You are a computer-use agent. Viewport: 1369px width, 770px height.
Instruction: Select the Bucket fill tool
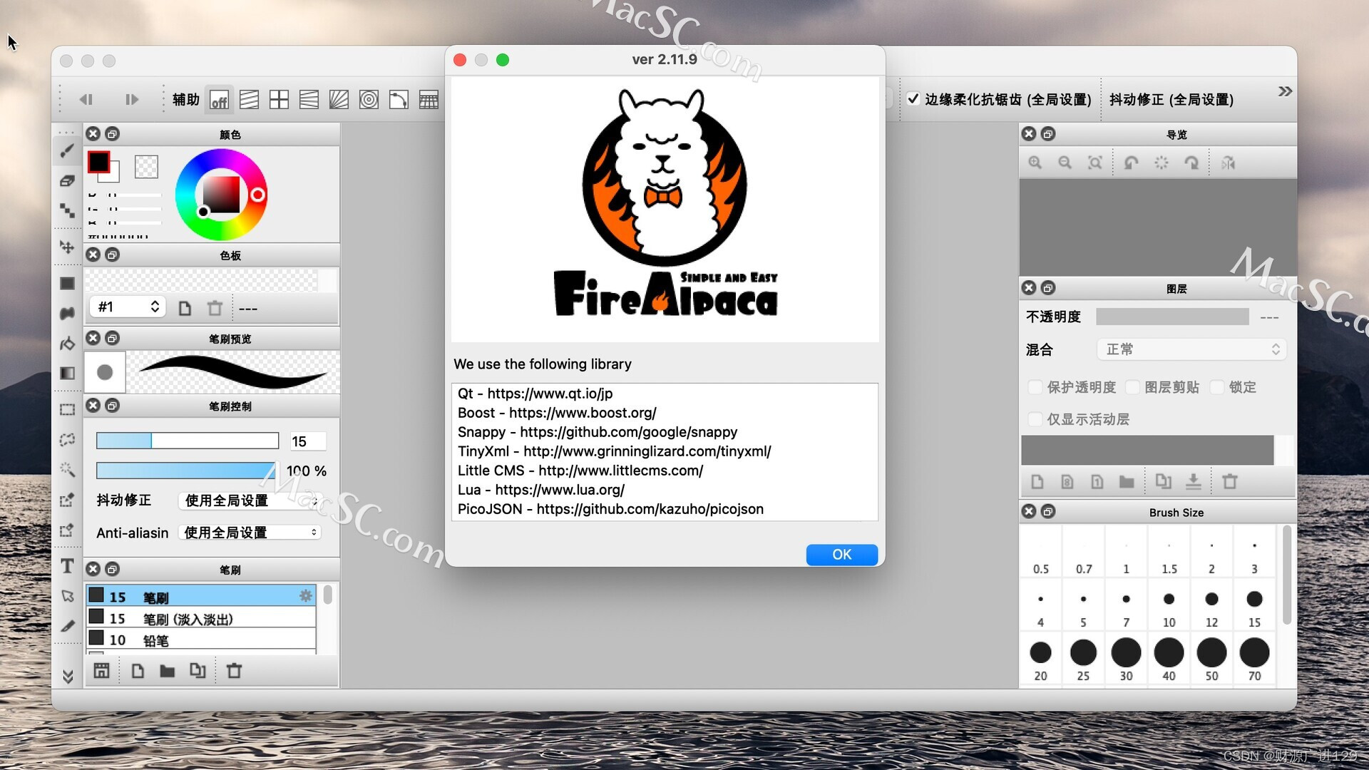pos(67,344)
